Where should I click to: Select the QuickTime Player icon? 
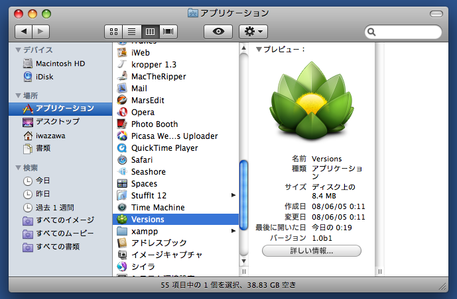pyautogui.click(x=122, y=148)
